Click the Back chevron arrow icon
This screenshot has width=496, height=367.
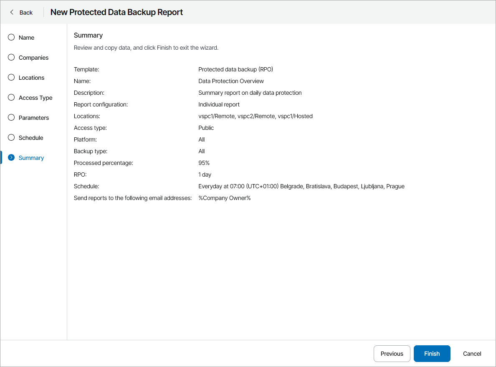coord(11,12)
